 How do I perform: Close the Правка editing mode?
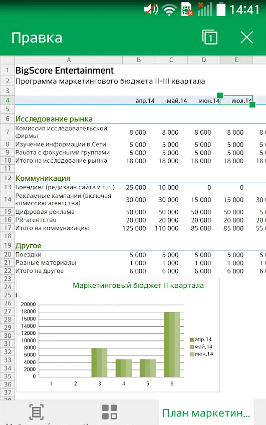pyautogui.click(x=247, y=37)
